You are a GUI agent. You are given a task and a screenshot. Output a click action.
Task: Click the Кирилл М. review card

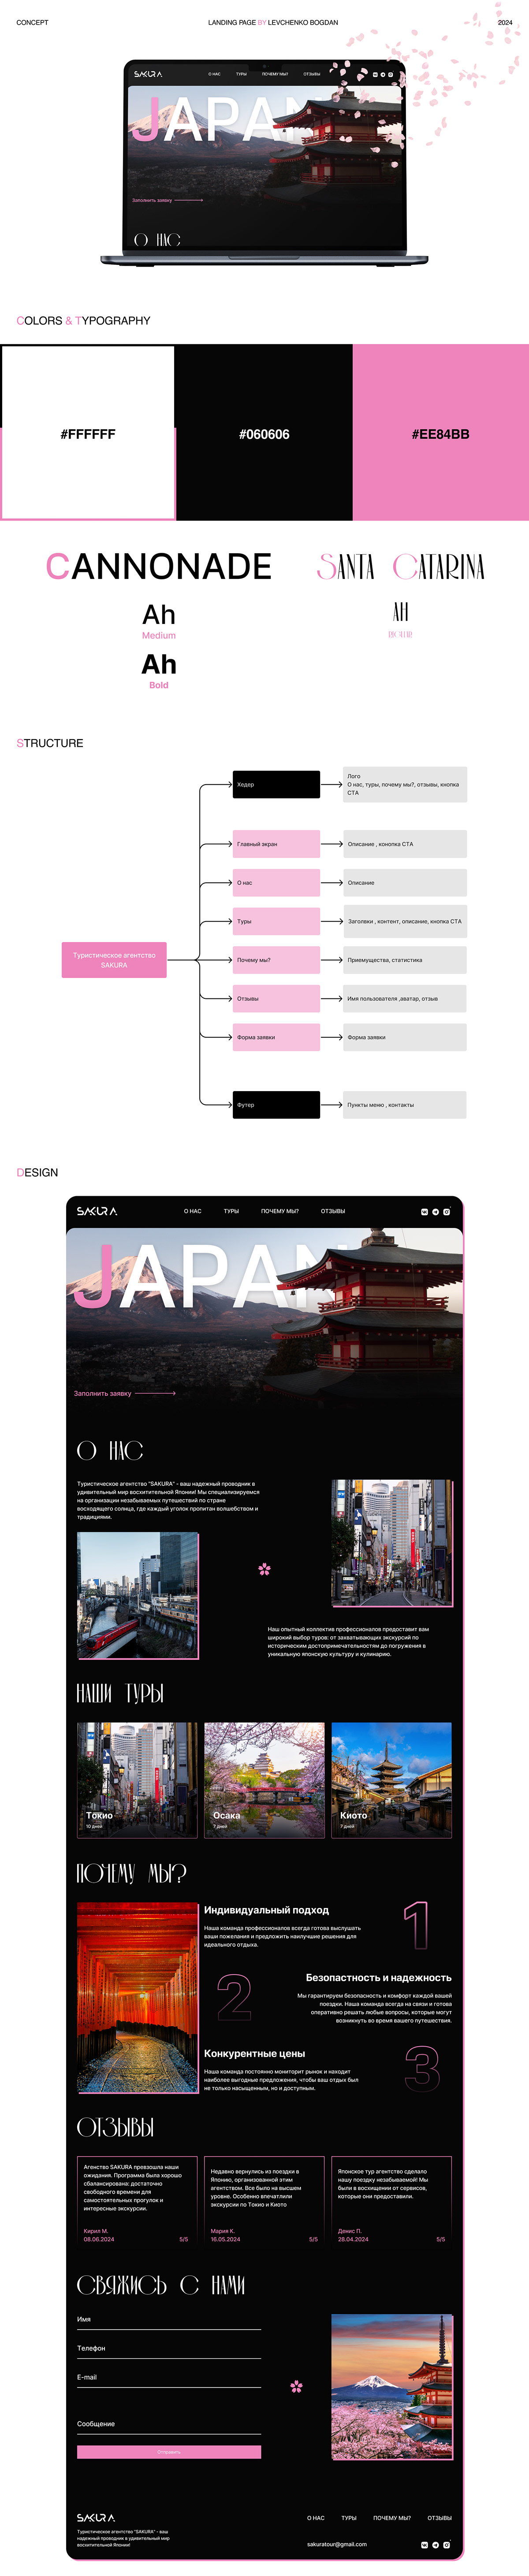click(x=137, y=2201)
